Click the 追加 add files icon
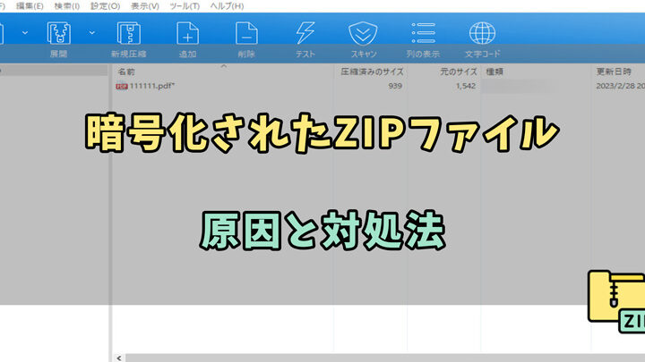Screen dimensions: 645x362 click(187, 35)
